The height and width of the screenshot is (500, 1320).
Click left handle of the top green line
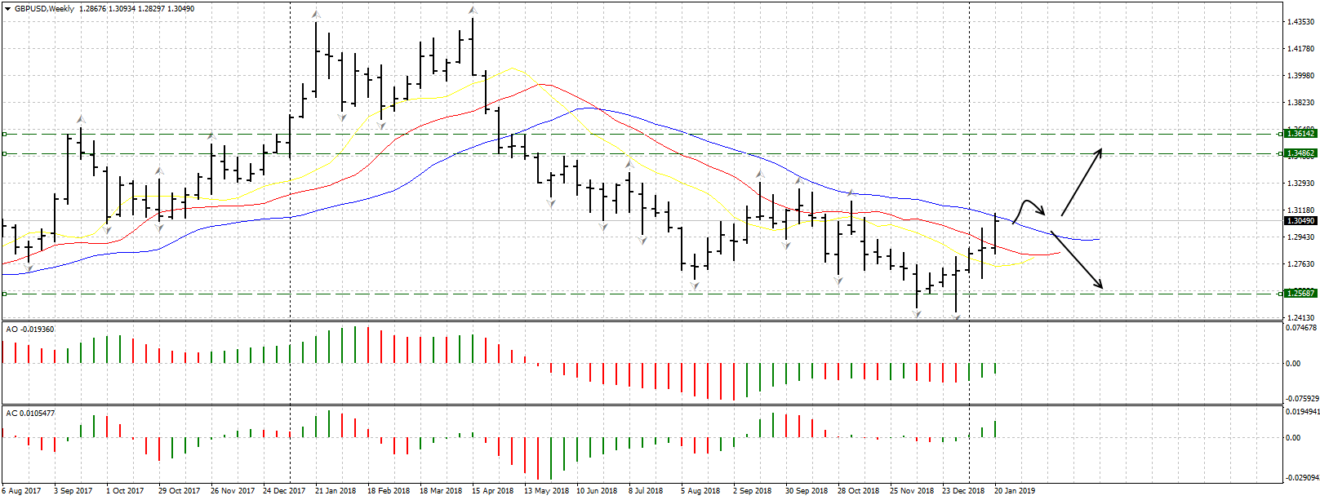click(x=4, y=134)
